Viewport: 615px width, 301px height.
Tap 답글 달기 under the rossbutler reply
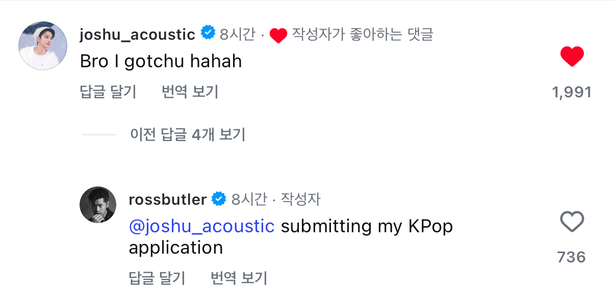click(x=157, y=278)
